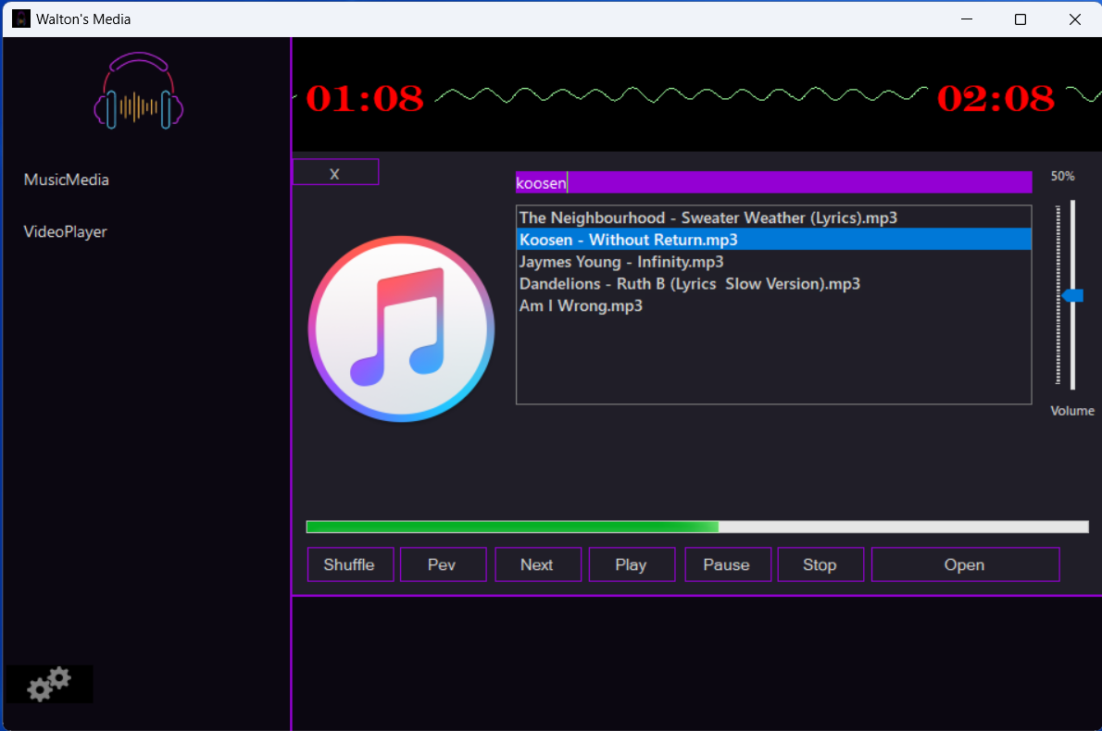This screenshot has width=1102, height=731.
Task: Open the MusicMedia section
Action: click(67, 180)
